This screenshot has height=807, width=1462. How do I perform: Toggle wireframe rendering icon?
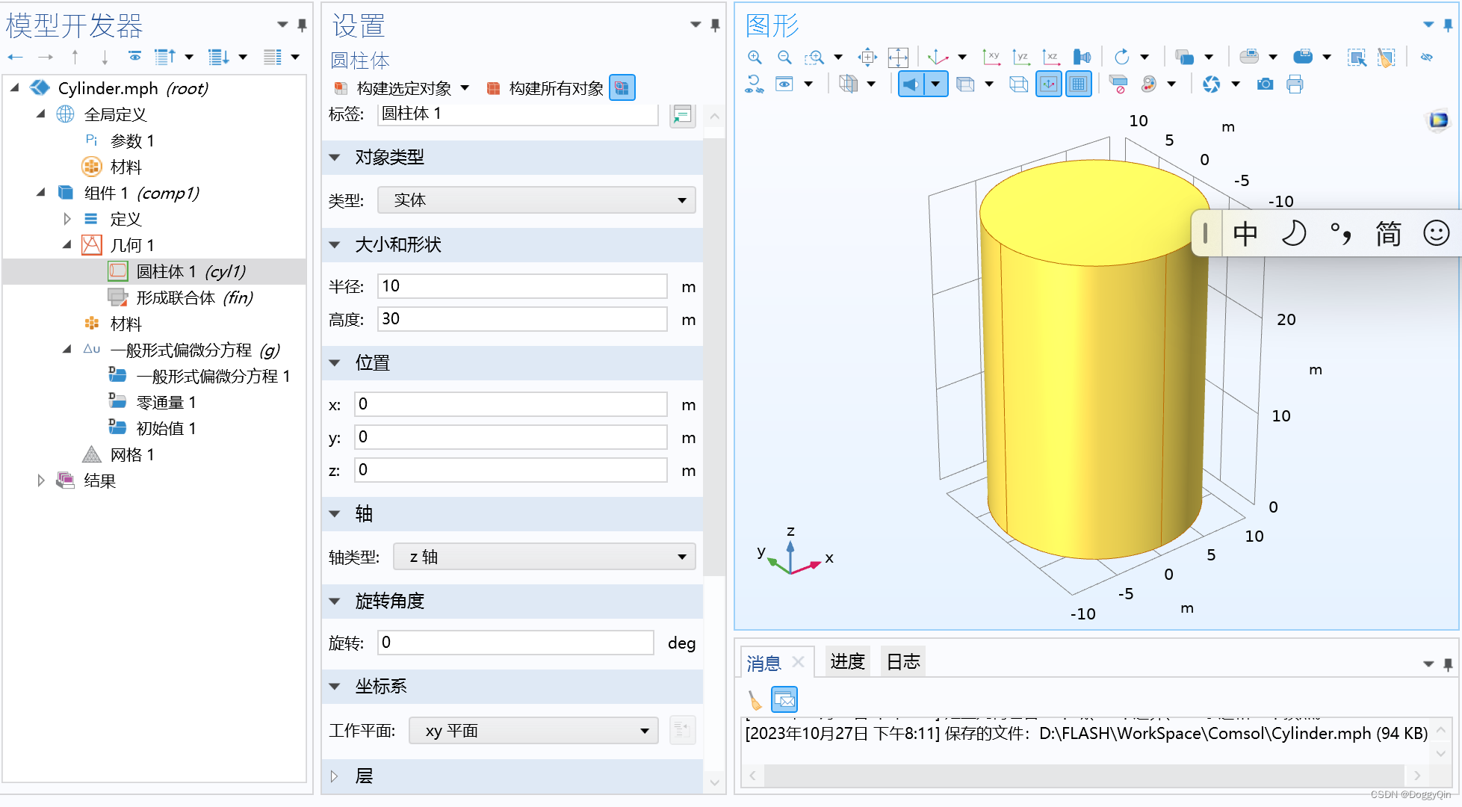click(x=1018, y=84)
